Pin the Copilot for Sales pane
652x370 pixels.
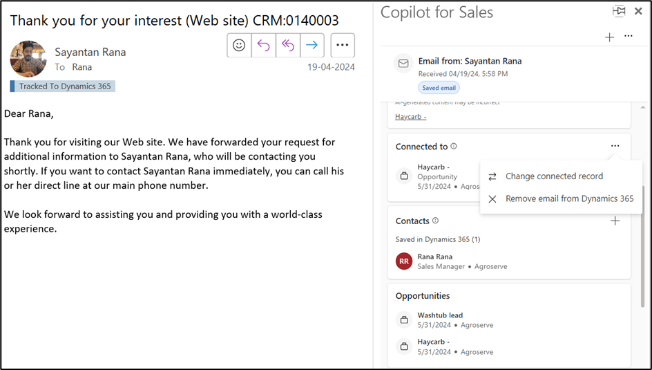coord(619,11)
